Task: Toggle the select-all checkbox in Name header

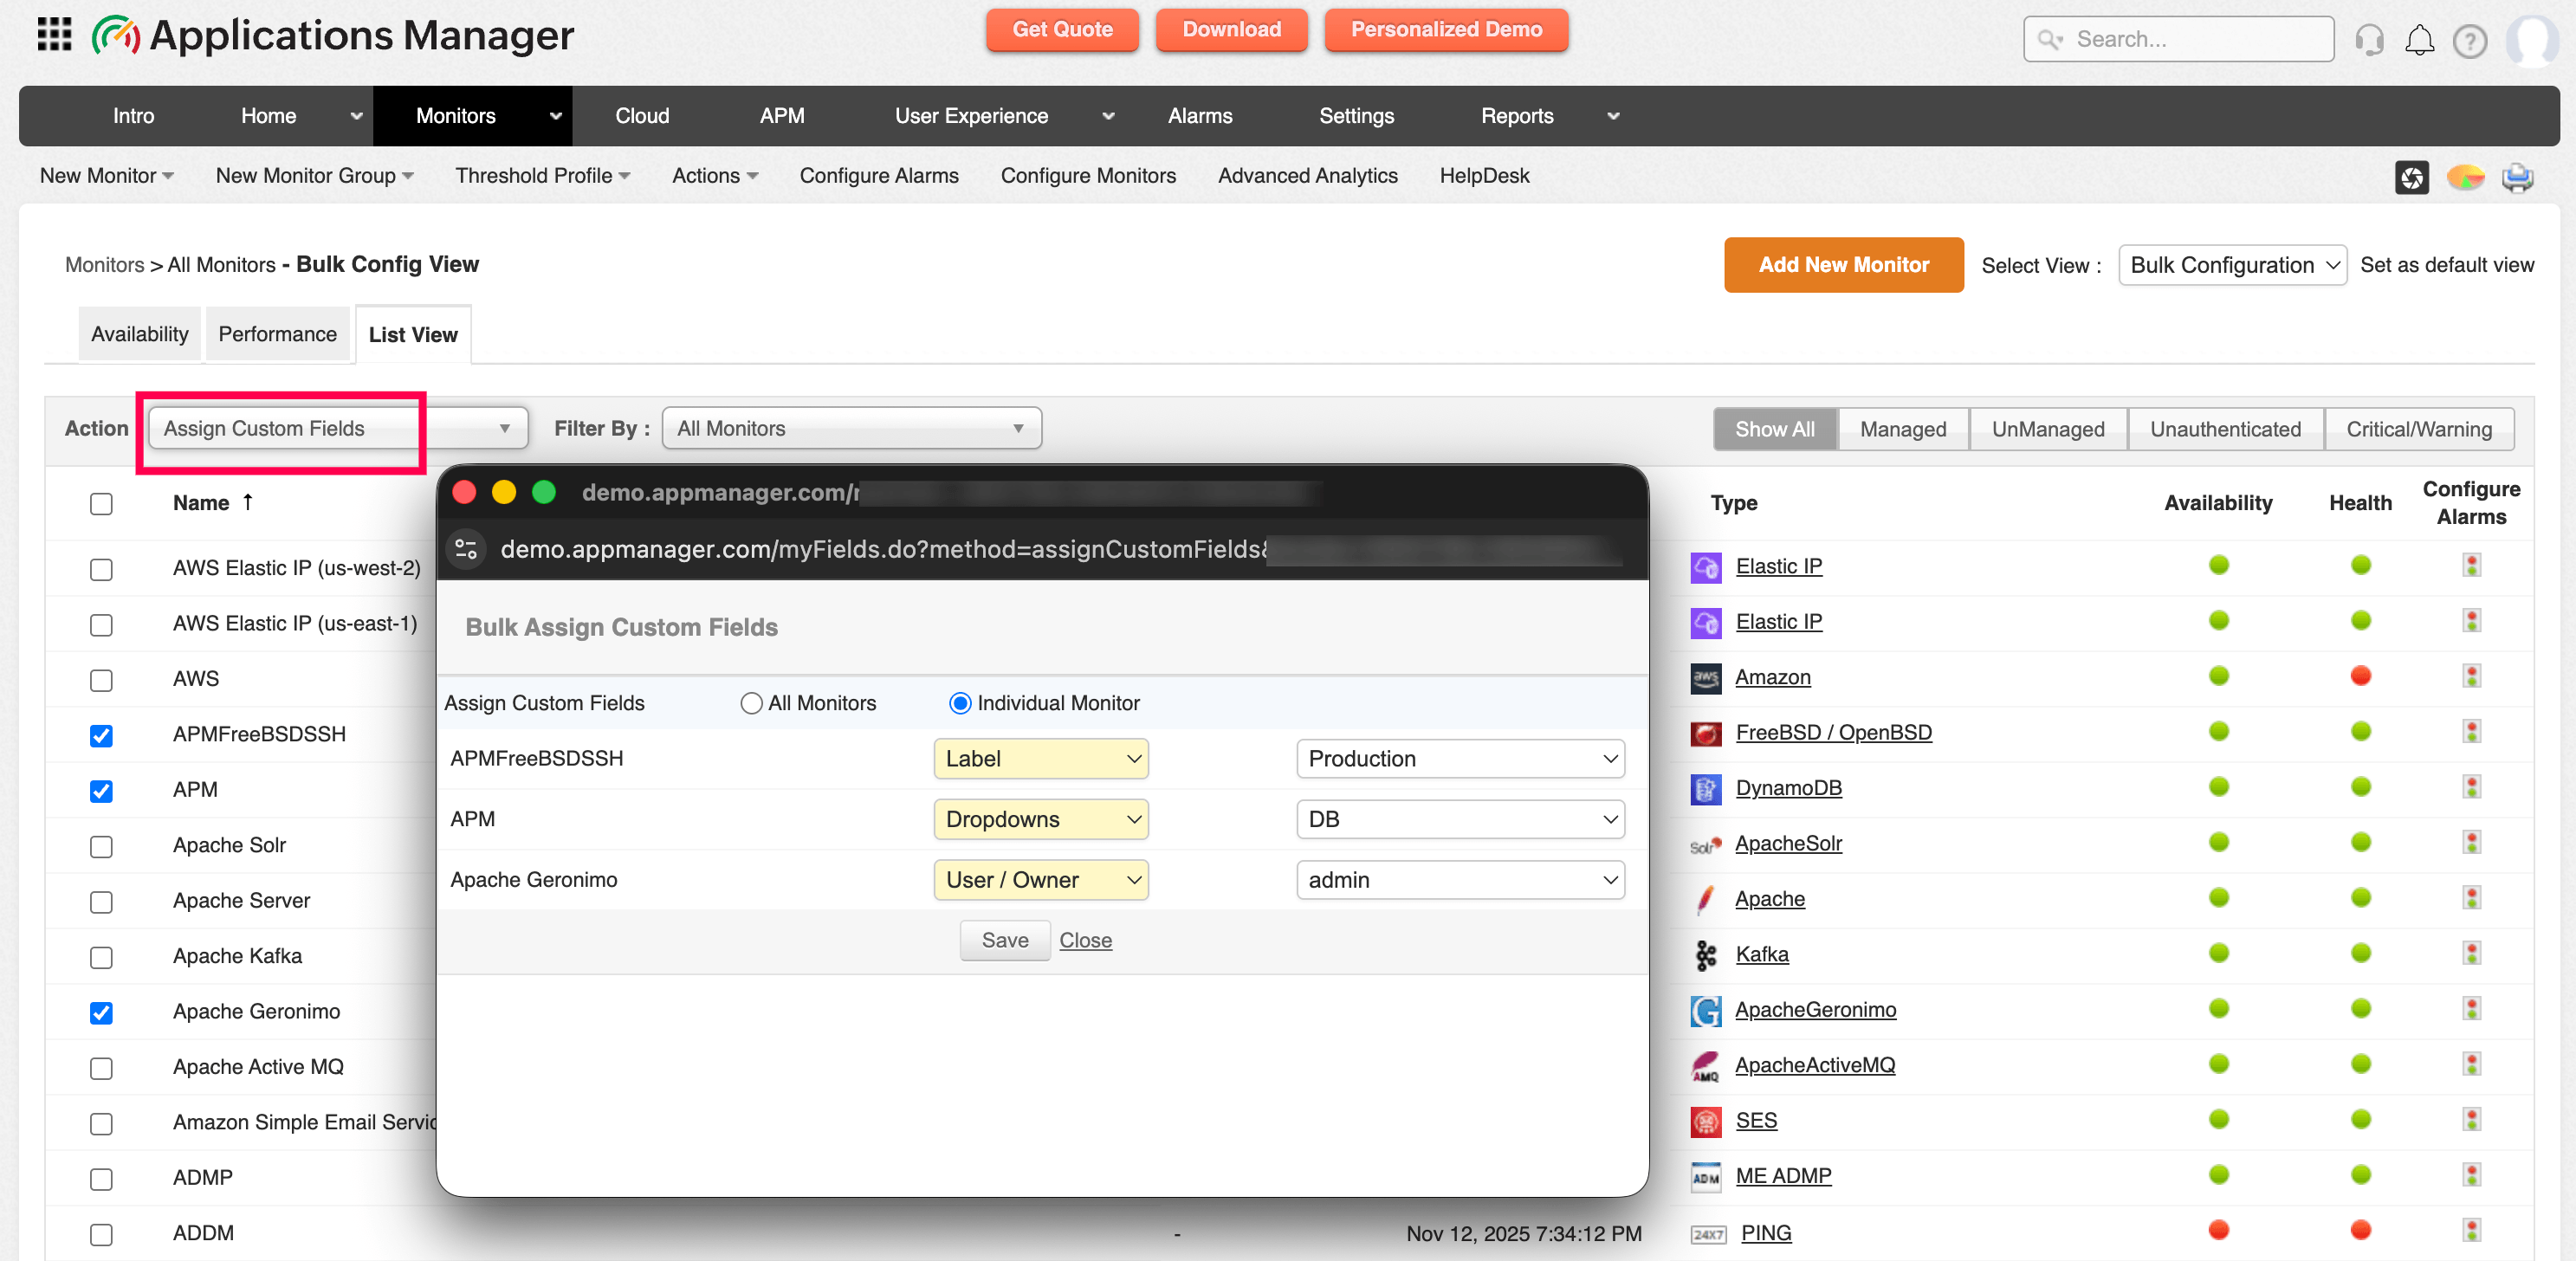Action: click(x=101, y=504)
